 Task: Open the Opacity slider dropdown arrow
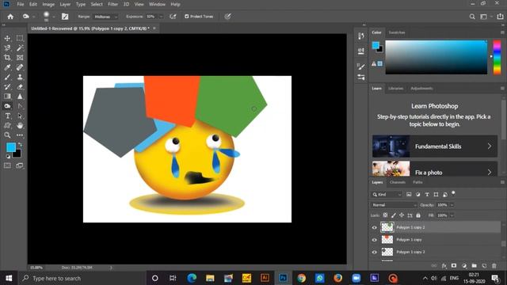pos(452,205)
